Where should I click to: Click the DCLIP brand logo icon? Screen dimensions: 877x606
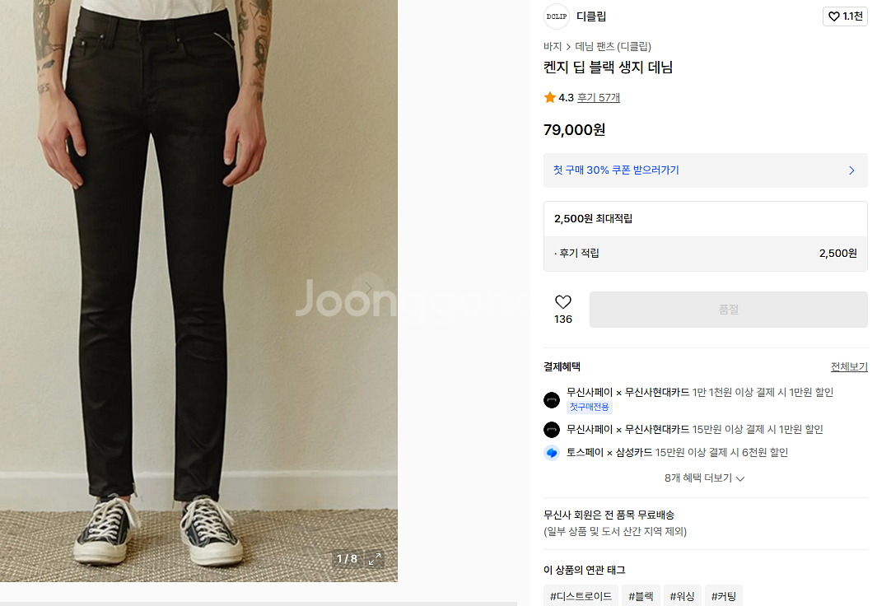tap(556, 16)
